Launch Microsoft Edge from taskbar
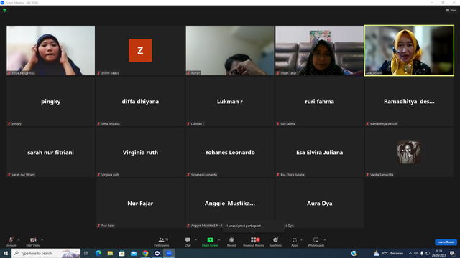 [x=98, y=253]
